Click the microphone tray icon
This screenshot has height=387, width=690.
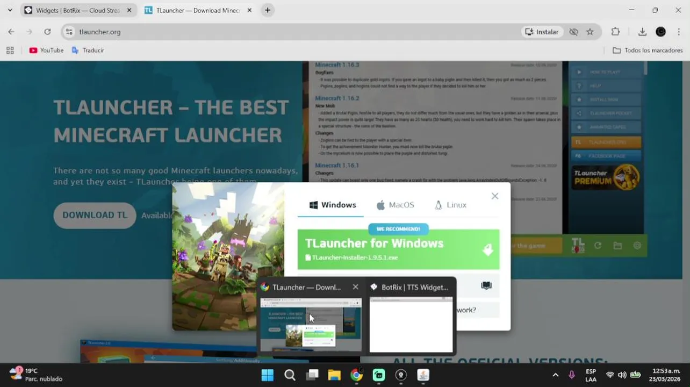click(571, 375)
